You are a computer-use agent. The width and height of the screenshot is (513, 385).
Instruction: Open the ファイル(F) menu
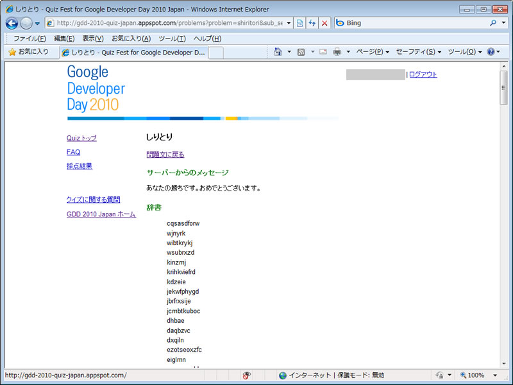(x=29, y=38)
